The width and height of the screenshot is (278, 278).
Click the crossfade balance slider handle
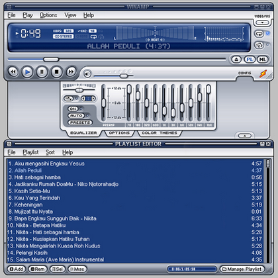click(x=79, y=90)
